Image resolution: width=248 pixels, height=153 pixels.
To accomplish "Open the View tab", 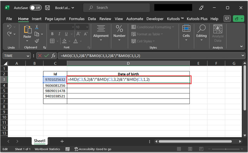I will point(119,19).
